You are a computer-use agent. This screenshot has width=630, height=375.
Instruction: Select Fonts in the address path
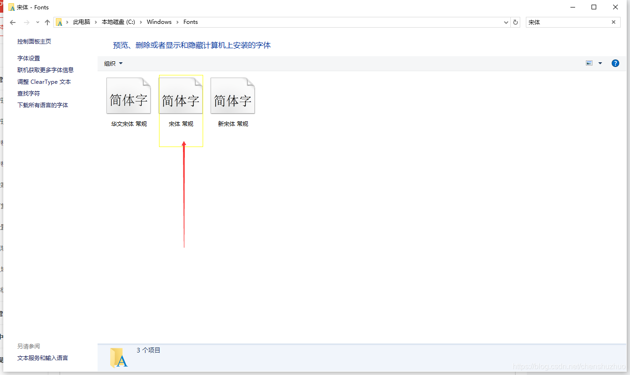[190, 22]
